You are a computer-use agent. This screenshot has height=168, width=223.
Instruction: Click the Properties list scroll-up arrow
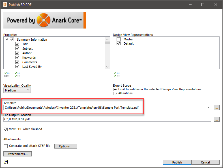click(x=107, y=39)
